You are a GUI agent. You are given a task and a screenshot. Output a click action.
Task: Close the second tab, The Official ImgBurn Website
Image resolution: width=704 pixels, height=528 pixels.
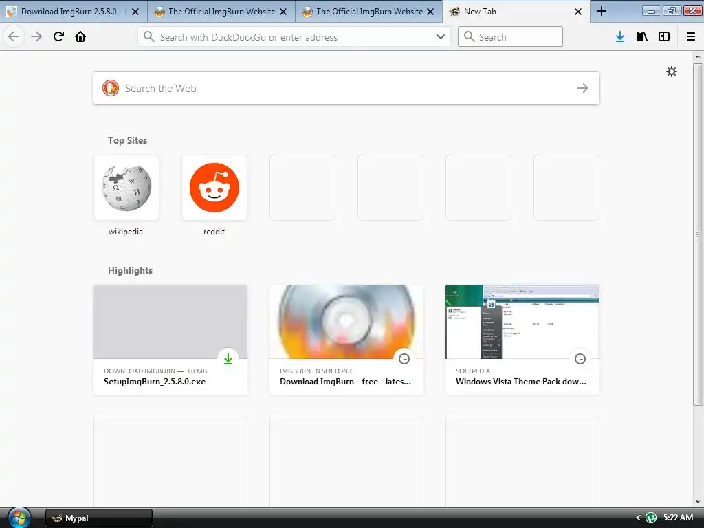pyautogui.click(x=283, y=12)
